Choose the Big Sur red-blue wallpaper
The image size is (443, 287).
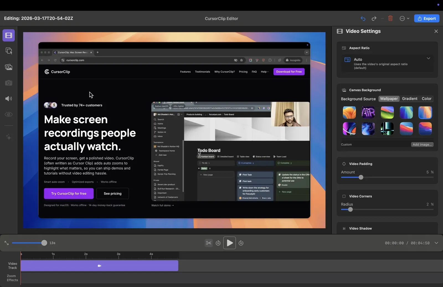tap(406, 128)
